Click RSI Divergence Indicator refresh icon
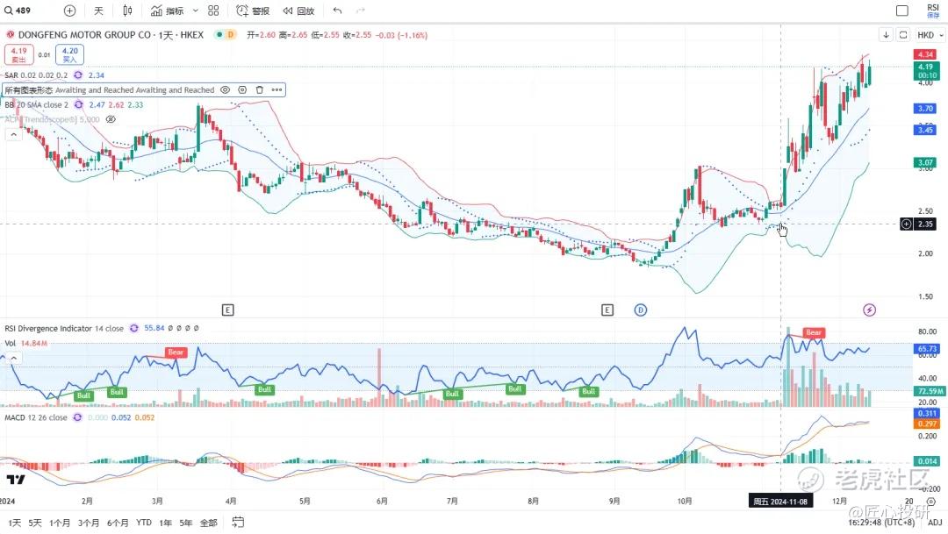The width and height of the screenshot is (948, 534). [x=133, y=329]
